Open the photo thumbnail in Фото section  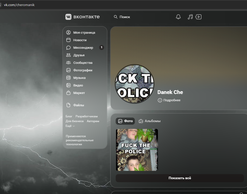[137, 150]
